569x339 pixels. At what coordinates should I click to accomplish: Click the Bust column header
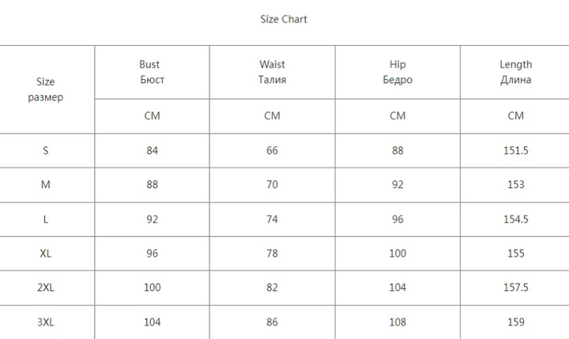coord(152,72)
